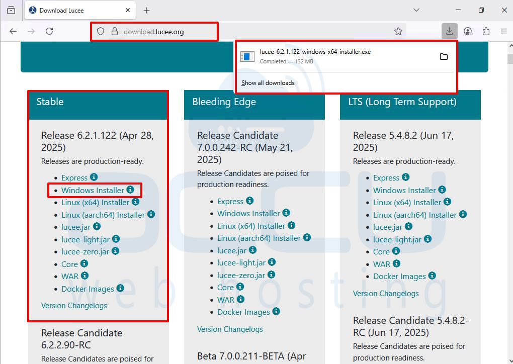Click the padlock site security icon
The image size is (513, 364).
click(115, 31)
